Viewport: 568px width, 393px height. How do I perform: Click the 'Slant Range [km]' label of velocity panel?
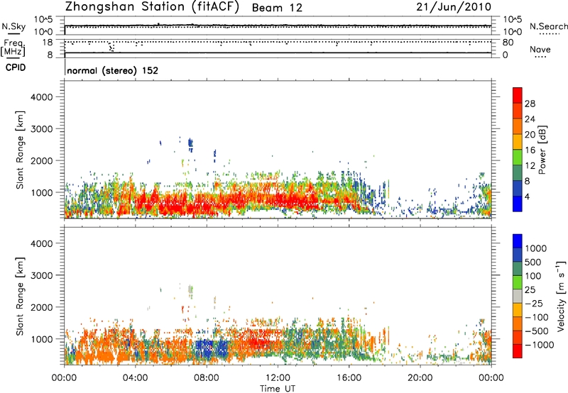(20, 297)
